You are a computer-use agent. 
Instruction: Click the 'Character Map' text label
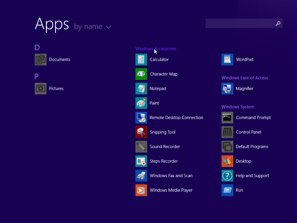pos(164,74)
